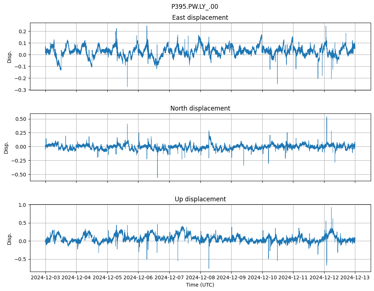Viewport: 374px width, 291px height.
Task: Click the Disp. label of the North plot
Action: (6, 147)
